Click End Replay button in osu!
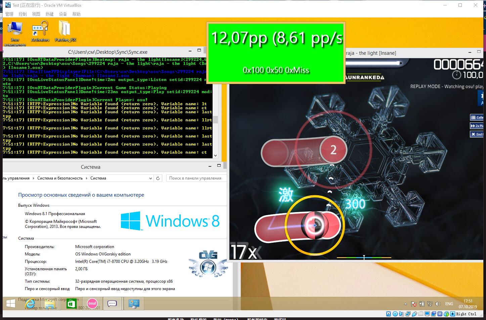Screen dimensions: 486x320 pyautogui.click(x=477, y=134)
